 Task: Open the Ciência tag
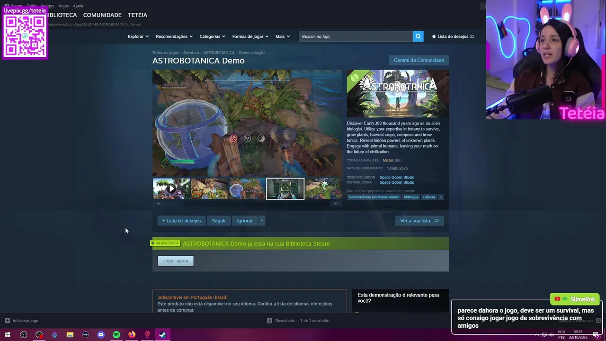tap(429, 197)
